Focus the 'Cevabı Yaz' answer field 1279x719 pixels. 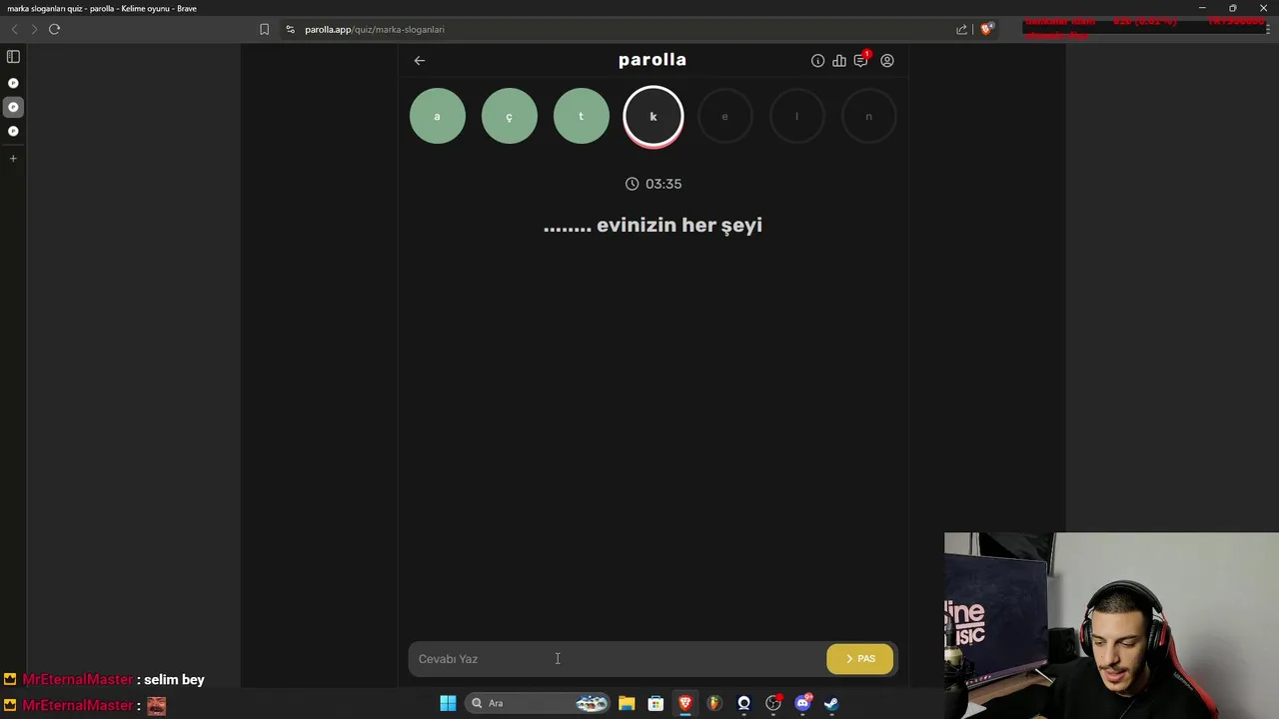pyautogui.click(x=616, y=659)
